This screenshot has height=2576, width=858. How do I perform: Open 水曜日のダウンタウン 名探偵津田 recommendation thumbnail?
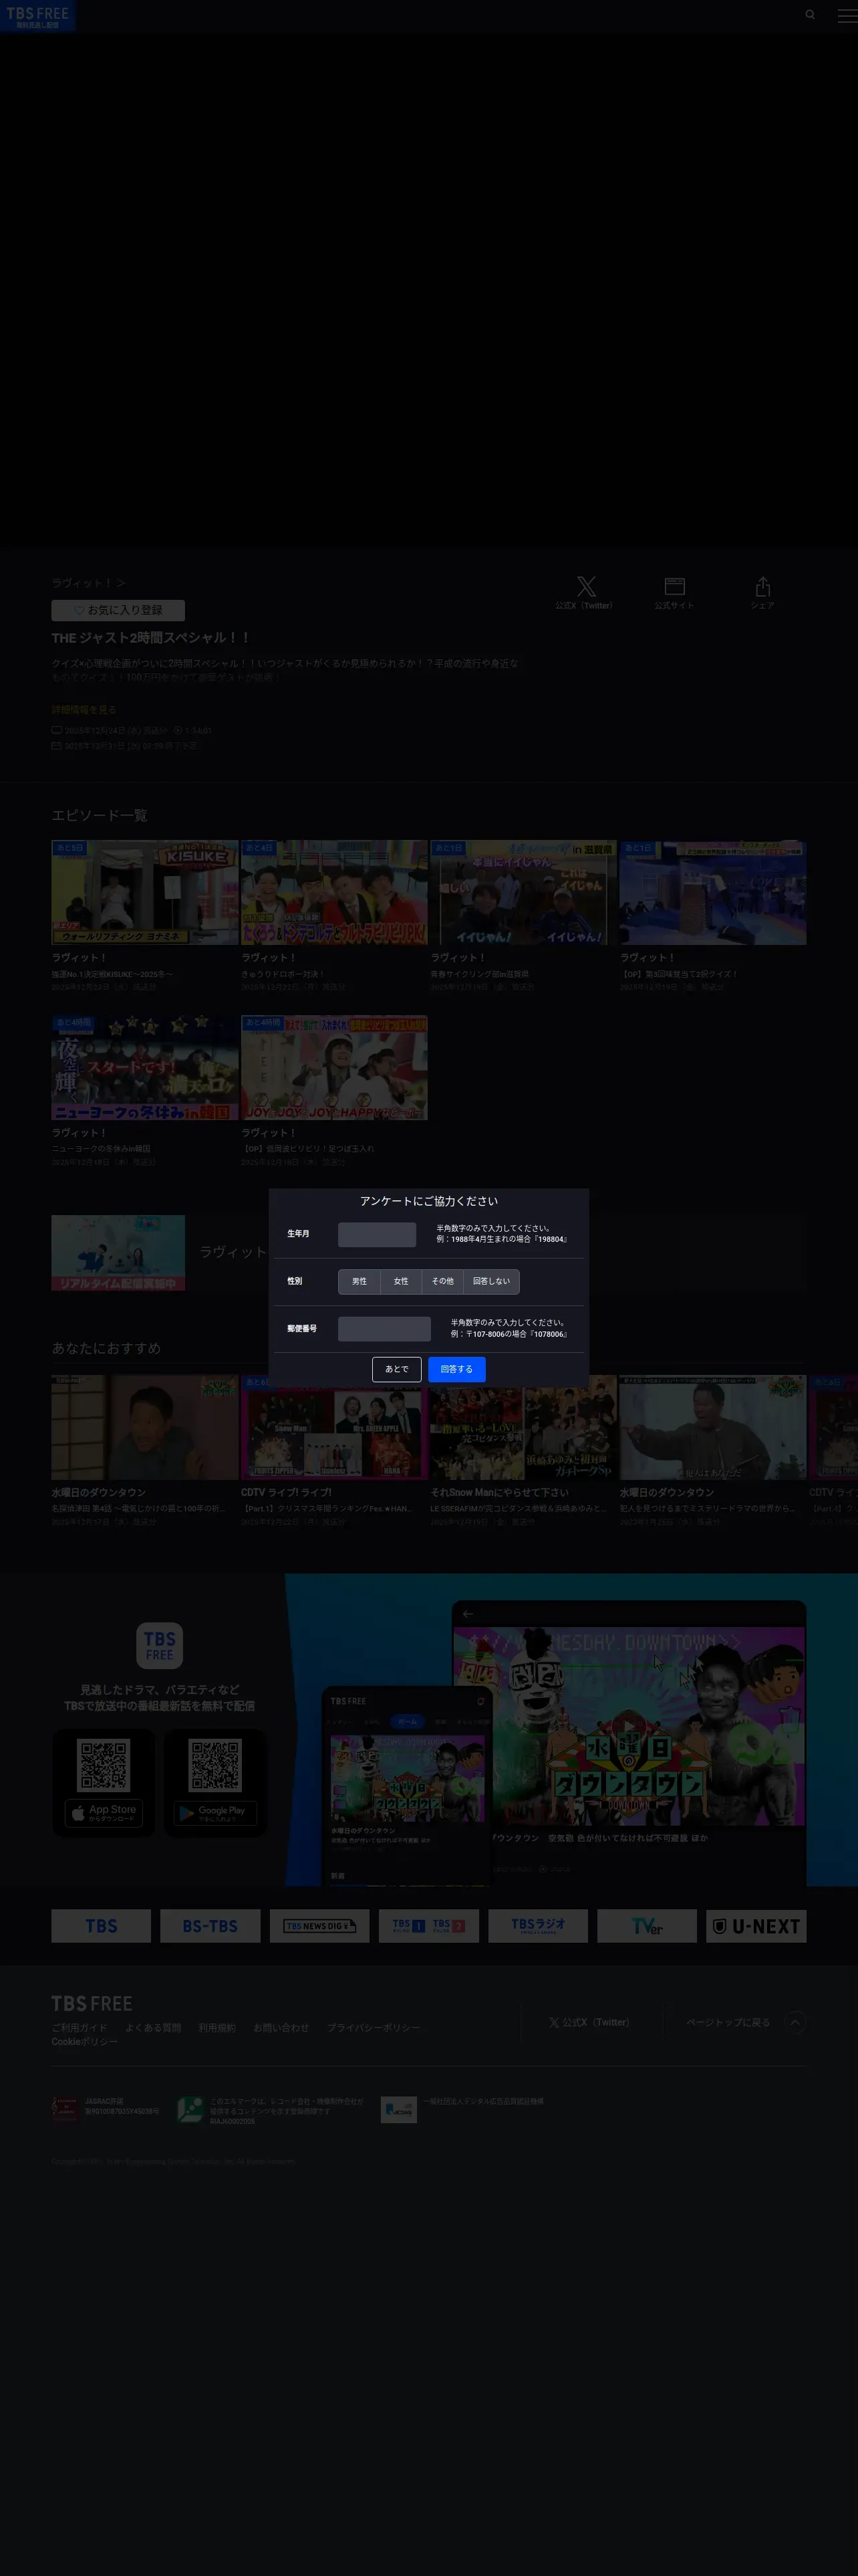pyautogui.click(x=145, y=1427)
